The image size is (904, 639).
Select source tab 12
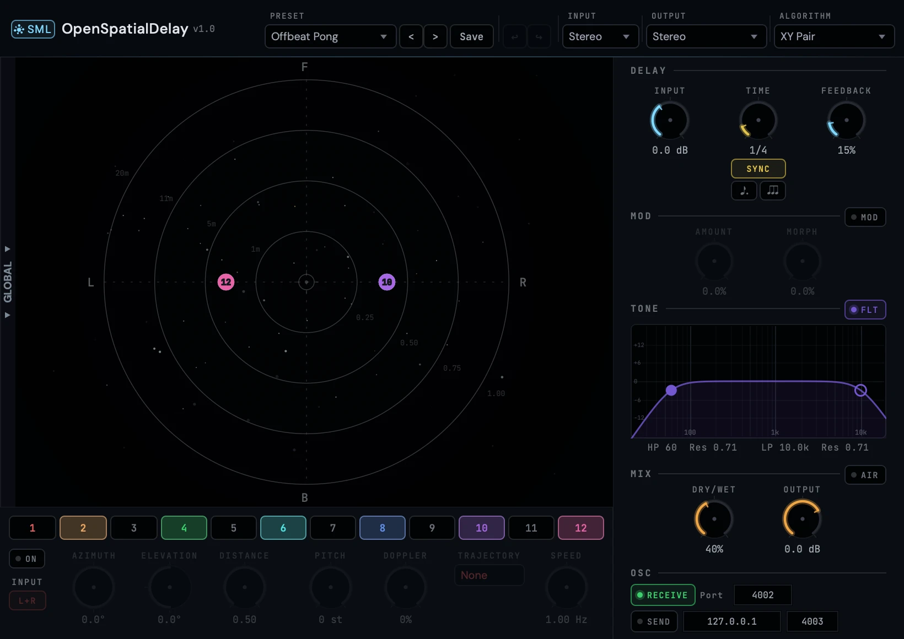pyautogui.click(x=581, y=528)
